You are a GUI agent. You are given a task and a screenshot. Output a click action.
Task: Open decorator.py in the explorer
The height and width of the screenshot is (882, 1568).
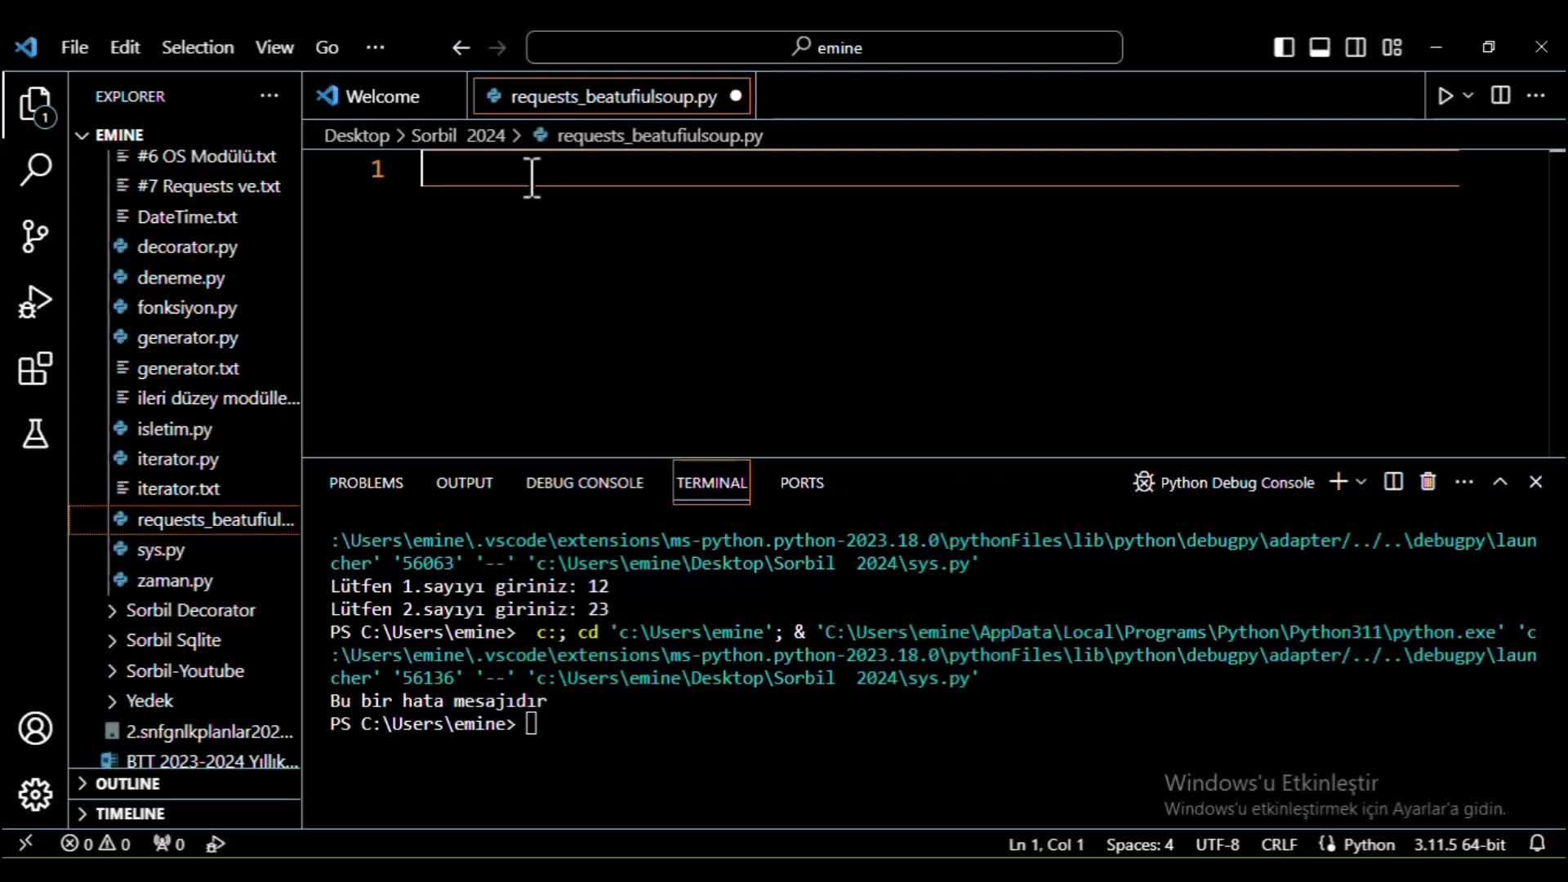pyautogui.click(x=187, y=247)
